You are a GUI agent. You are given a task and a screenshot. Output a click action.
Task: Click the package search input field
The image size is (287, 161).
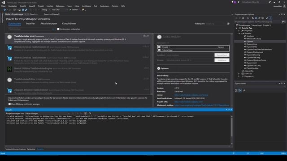(x=30, y=29)
